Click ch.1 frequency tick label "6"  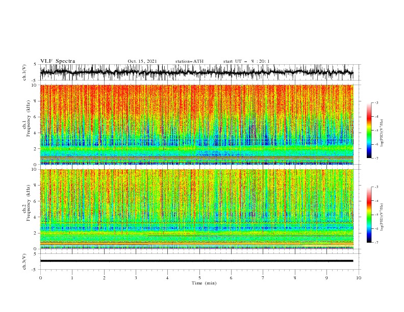(x=36, y=117)
